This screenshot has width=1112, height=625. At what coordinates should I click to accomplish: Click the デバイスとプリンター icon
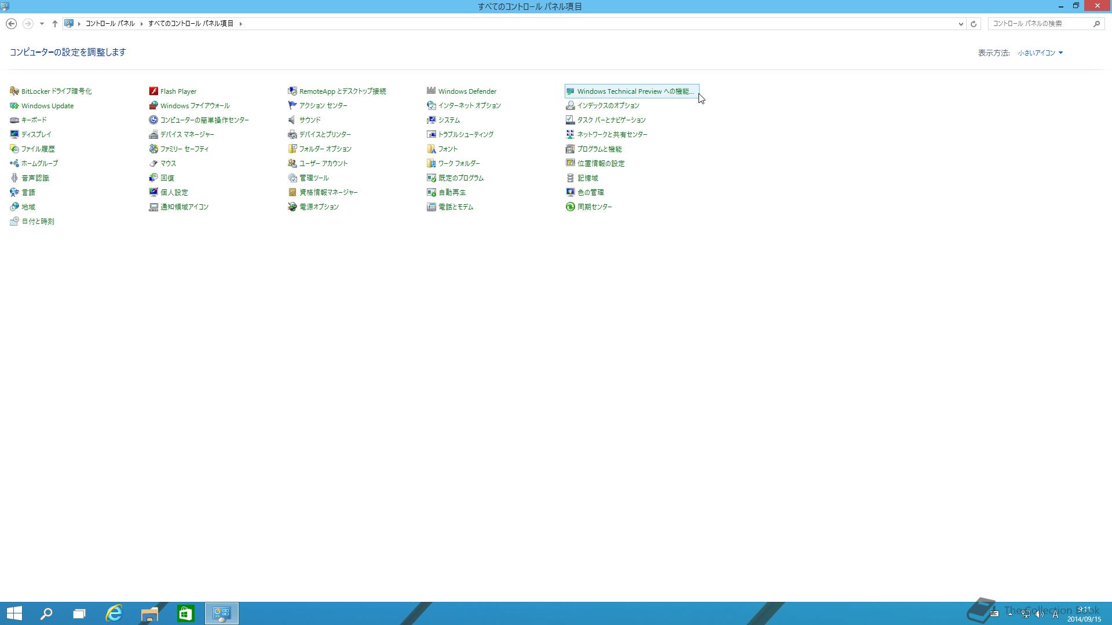click(x=292, y=134)
